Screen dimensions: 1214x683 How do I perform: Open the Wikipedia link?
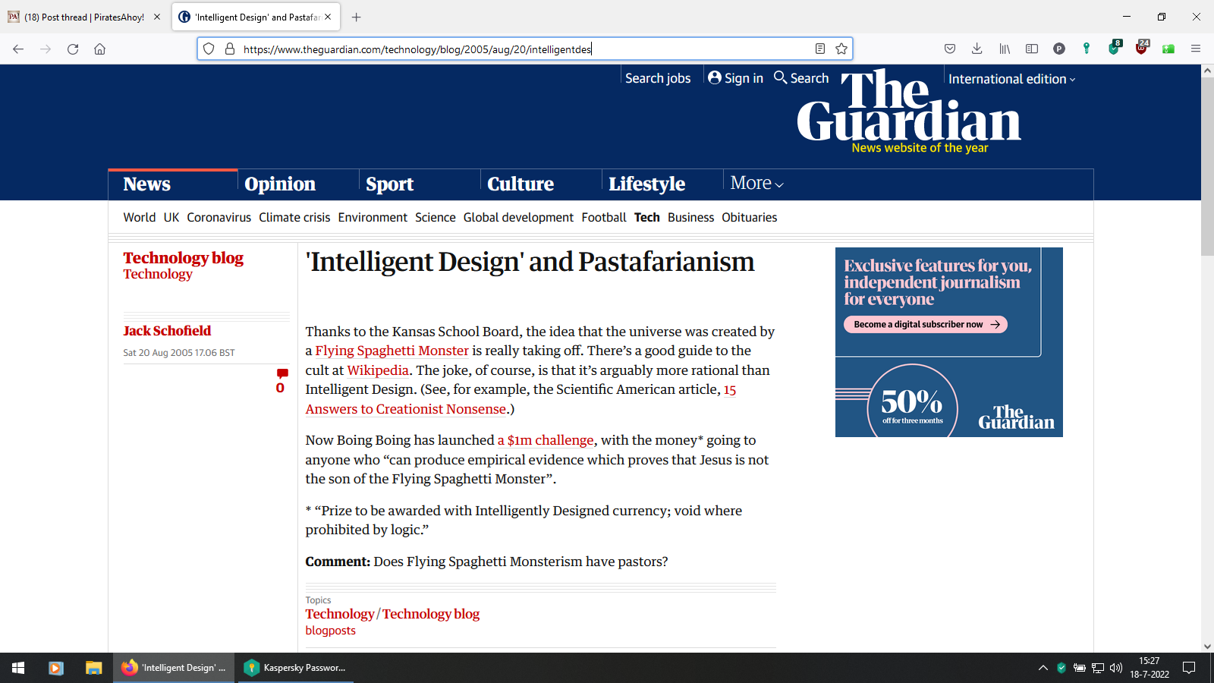tap(378, 370)
